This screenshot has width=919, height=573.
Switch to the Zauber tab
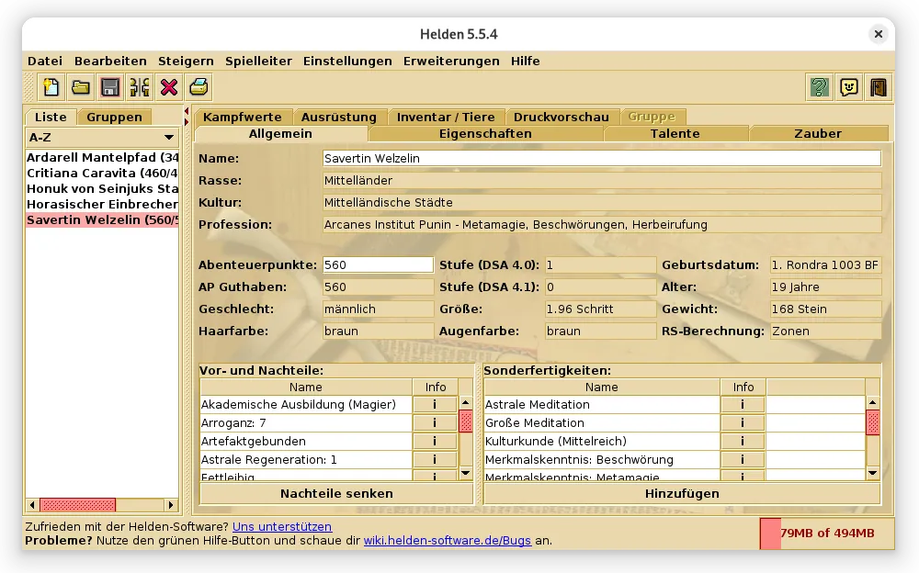[x=818, y=133]
